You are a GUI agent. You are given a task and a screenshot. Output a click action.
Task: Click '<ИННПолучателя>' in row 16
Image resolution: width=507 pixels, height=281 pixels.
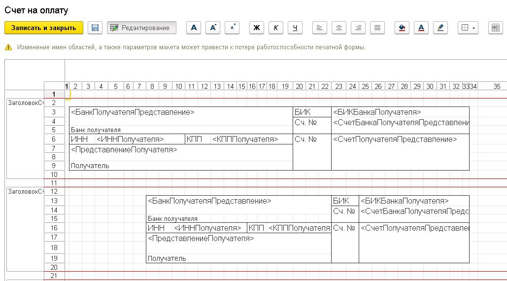click(207, 228)
